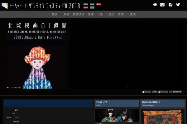This screenshot has height=124, width=187.
Task: Click the Tweet share button below slider
Action: (x=163, y=92)
